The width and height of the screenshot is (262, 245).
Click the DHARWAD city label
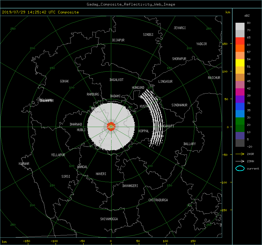pyautogui.click(x=76, y=124)
